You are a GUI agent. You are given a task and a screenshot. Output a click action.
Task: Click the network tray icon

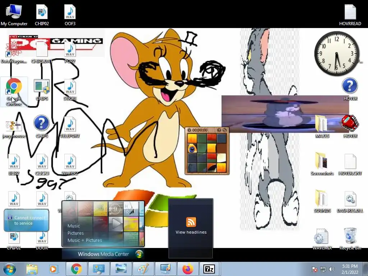323,269
